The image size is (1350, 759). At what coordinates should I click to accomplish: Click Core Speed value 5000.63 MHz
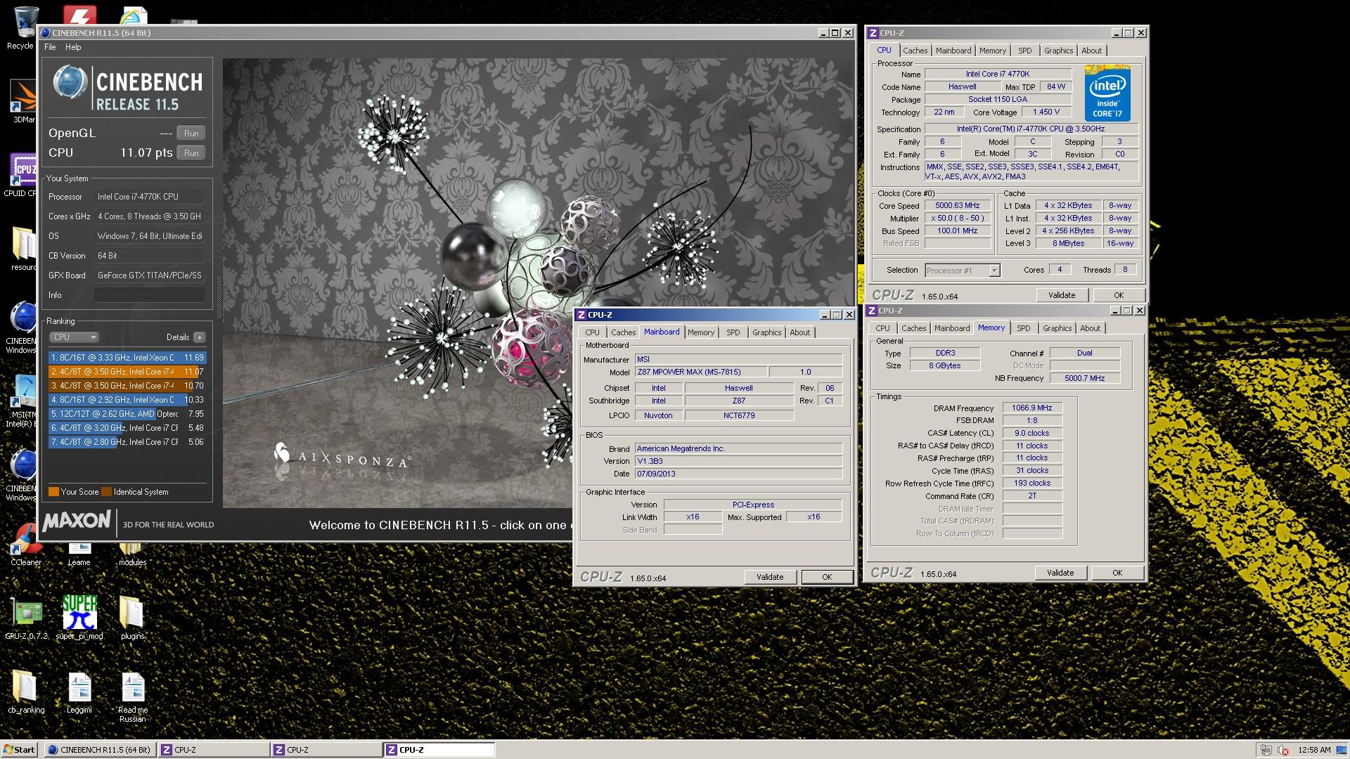tap(958, 206)
